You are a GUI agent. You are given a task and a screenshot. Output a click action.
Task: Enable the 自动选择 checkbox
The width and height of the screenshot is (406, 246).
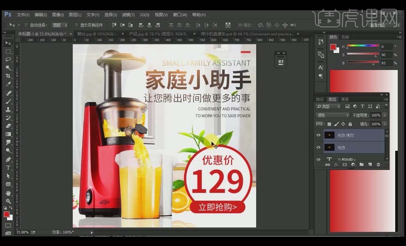(26, 25)
